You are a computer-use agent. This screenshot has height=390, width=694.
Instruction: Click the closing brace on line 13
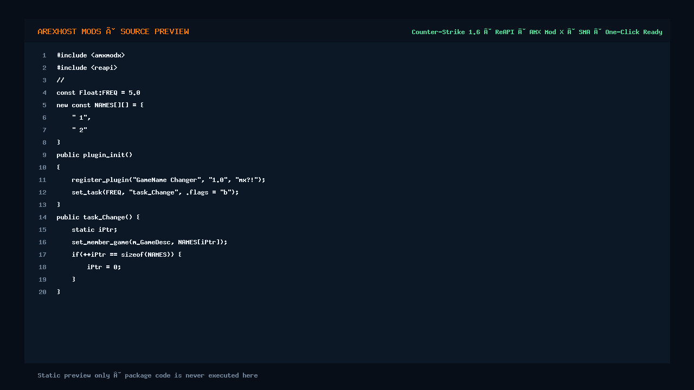(x=59, y=205)
